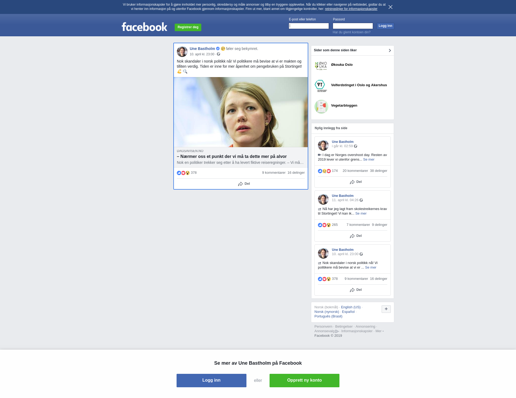516x398 pixels.
Task: Click like reaction icon on 265 reactions post
Action: click(x=320, y=225)
